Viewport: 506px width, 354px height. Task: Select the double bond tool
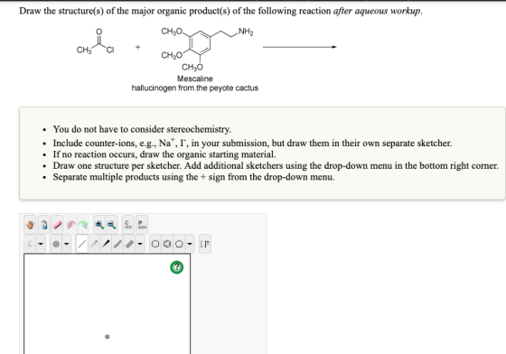coord(117,244)
